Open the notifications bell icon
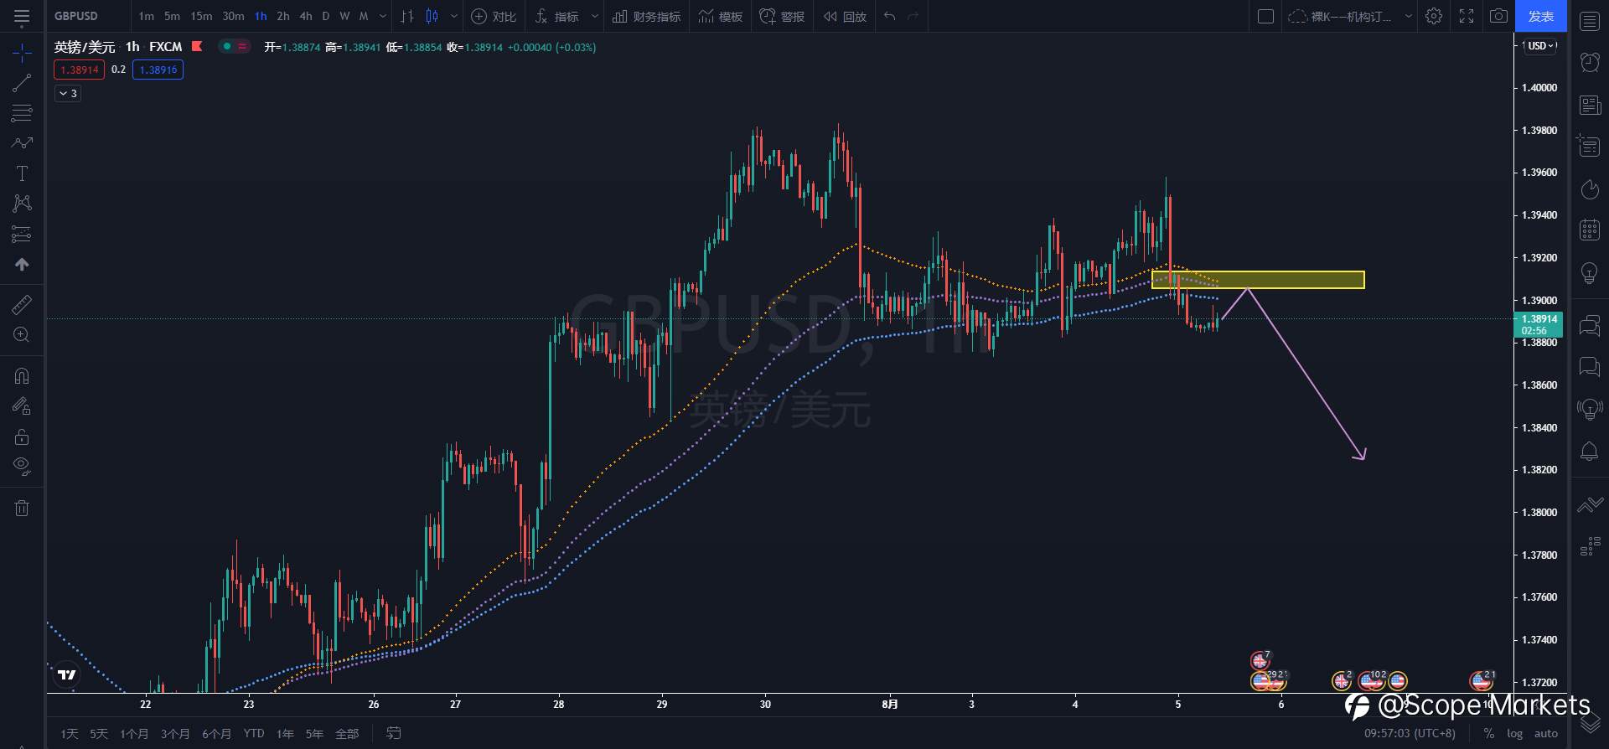 [x=1590, y=452]
